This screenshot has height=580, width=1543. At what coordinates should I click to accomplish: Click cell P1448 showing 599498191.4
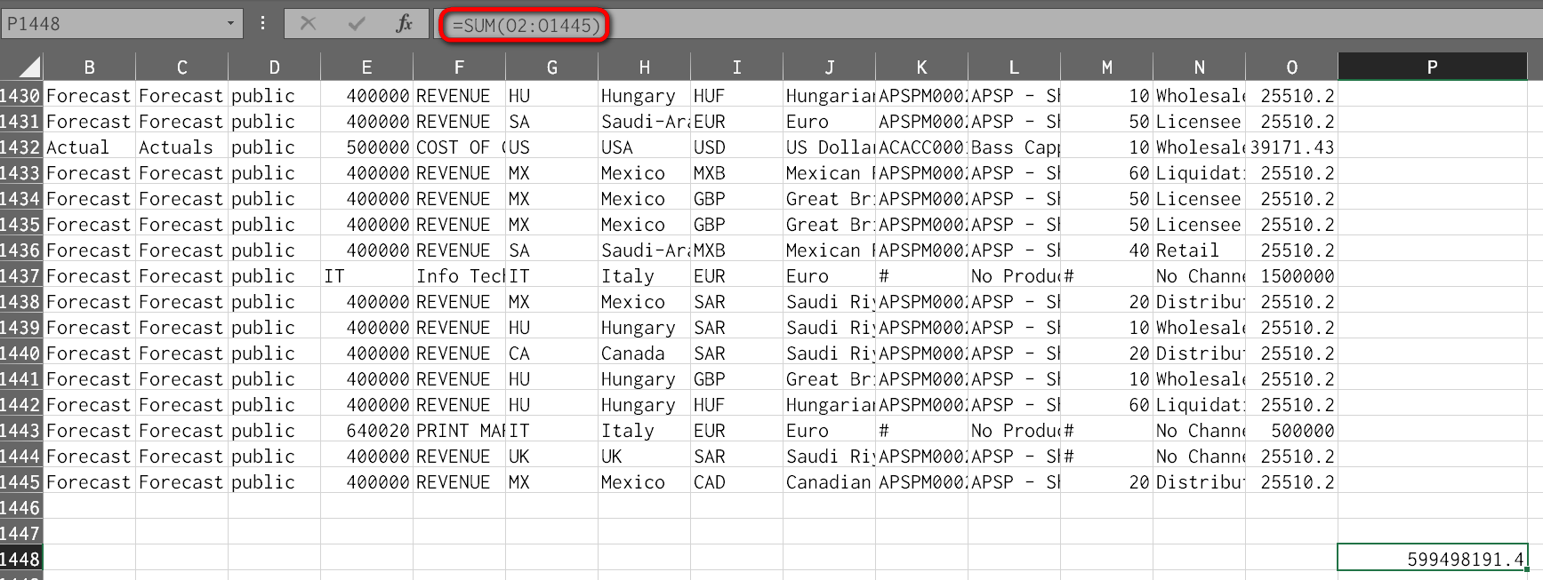pos(1433,558)
